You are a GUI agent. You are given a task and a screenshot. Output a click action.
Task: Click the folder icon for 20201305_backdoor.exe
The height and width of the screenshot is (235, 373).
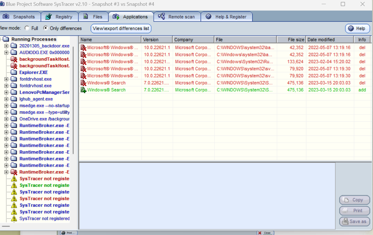coord(14,46)
